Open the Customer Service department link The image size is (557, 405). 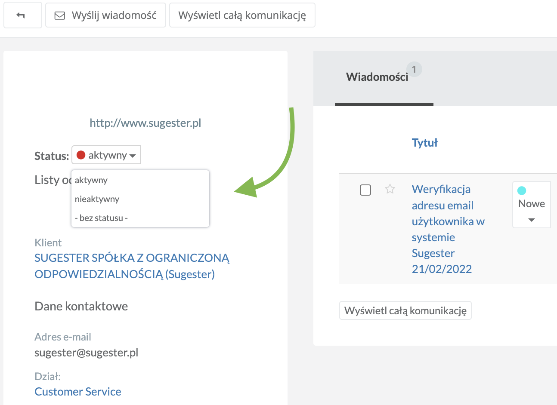point(77,391)
